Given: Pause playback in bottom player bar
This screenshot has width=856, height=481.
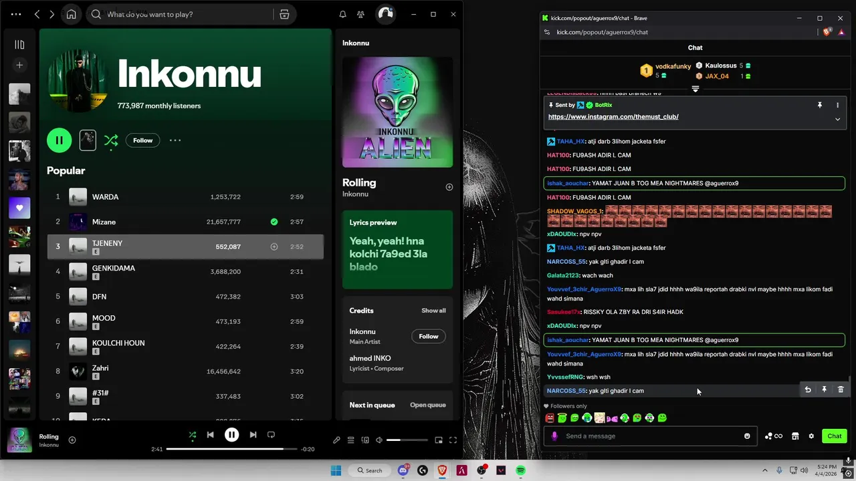Looking at the screenshot, I should coord(231,435).
